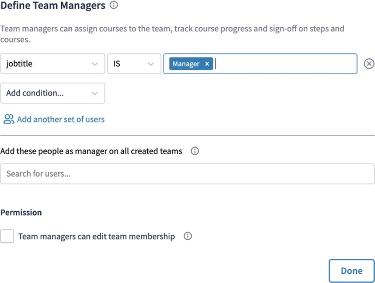Viewport: 375px width, 283px height.
Task: Select the Manager tag chip
Action: tap(186, 64)
